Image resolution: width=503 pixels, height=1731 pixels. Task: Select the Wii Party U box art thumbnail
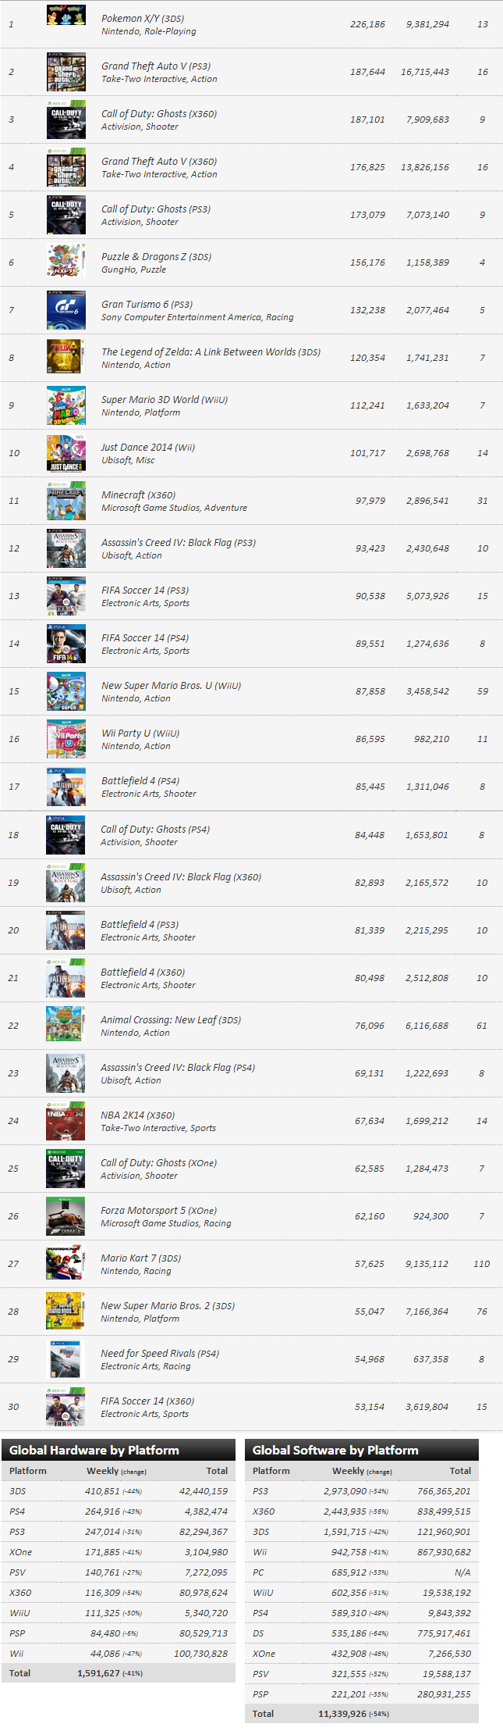tap(66, 739)
